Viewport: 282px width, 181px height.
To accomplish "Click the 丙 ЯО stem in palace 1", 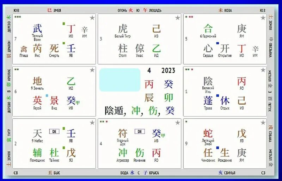I will tap(241, 81).
